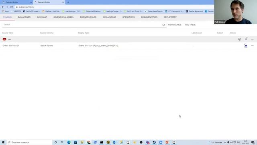Open the Data Lineage tab
Viewport: 257px width, 145px height.
[109, 17]
